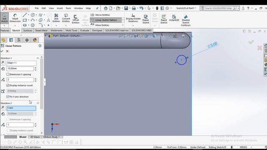267x150 pixels.
Task: Click the Linear Sketch Pattern button
Action: [106, 20]
